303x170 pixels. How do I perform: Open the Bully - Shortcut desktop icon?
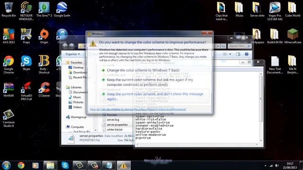(44, 65)
